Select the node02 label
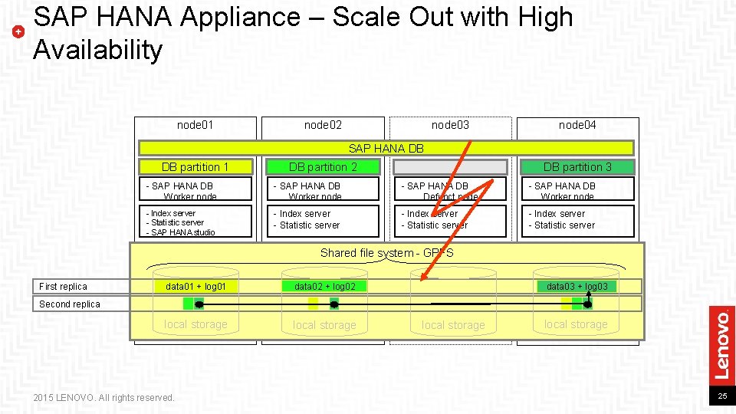 pyautogui.click(x=323, y=125)
